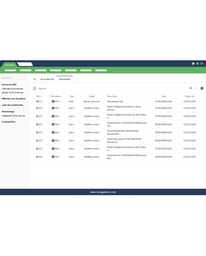Open linked object in row 417

tap(190, 102)
